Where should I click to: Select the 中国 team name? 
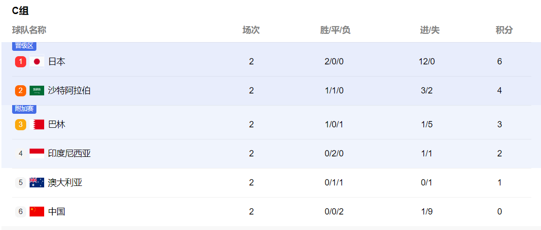tap(57, 212)
